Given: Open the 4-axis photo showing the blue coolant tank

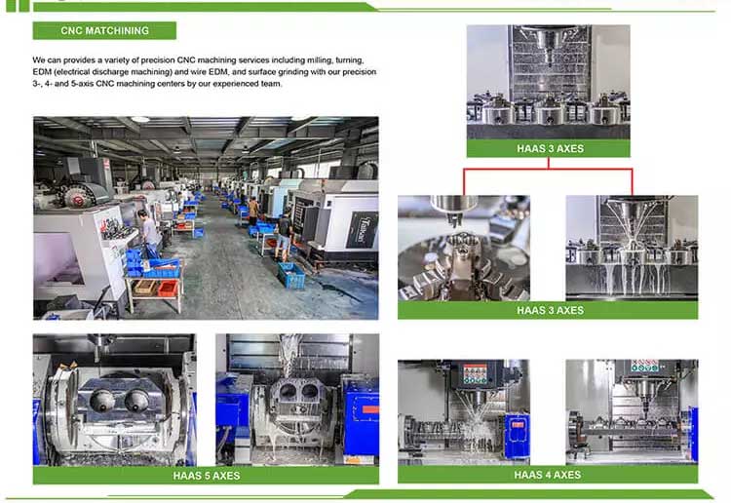Looking at the screenshot, I should pos(463,411).
